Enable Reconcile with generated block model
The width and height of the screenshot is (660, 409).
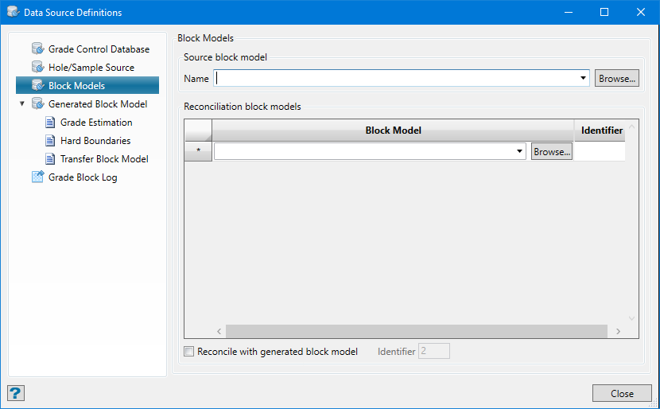pyautogui.click(x=189, y=352)
